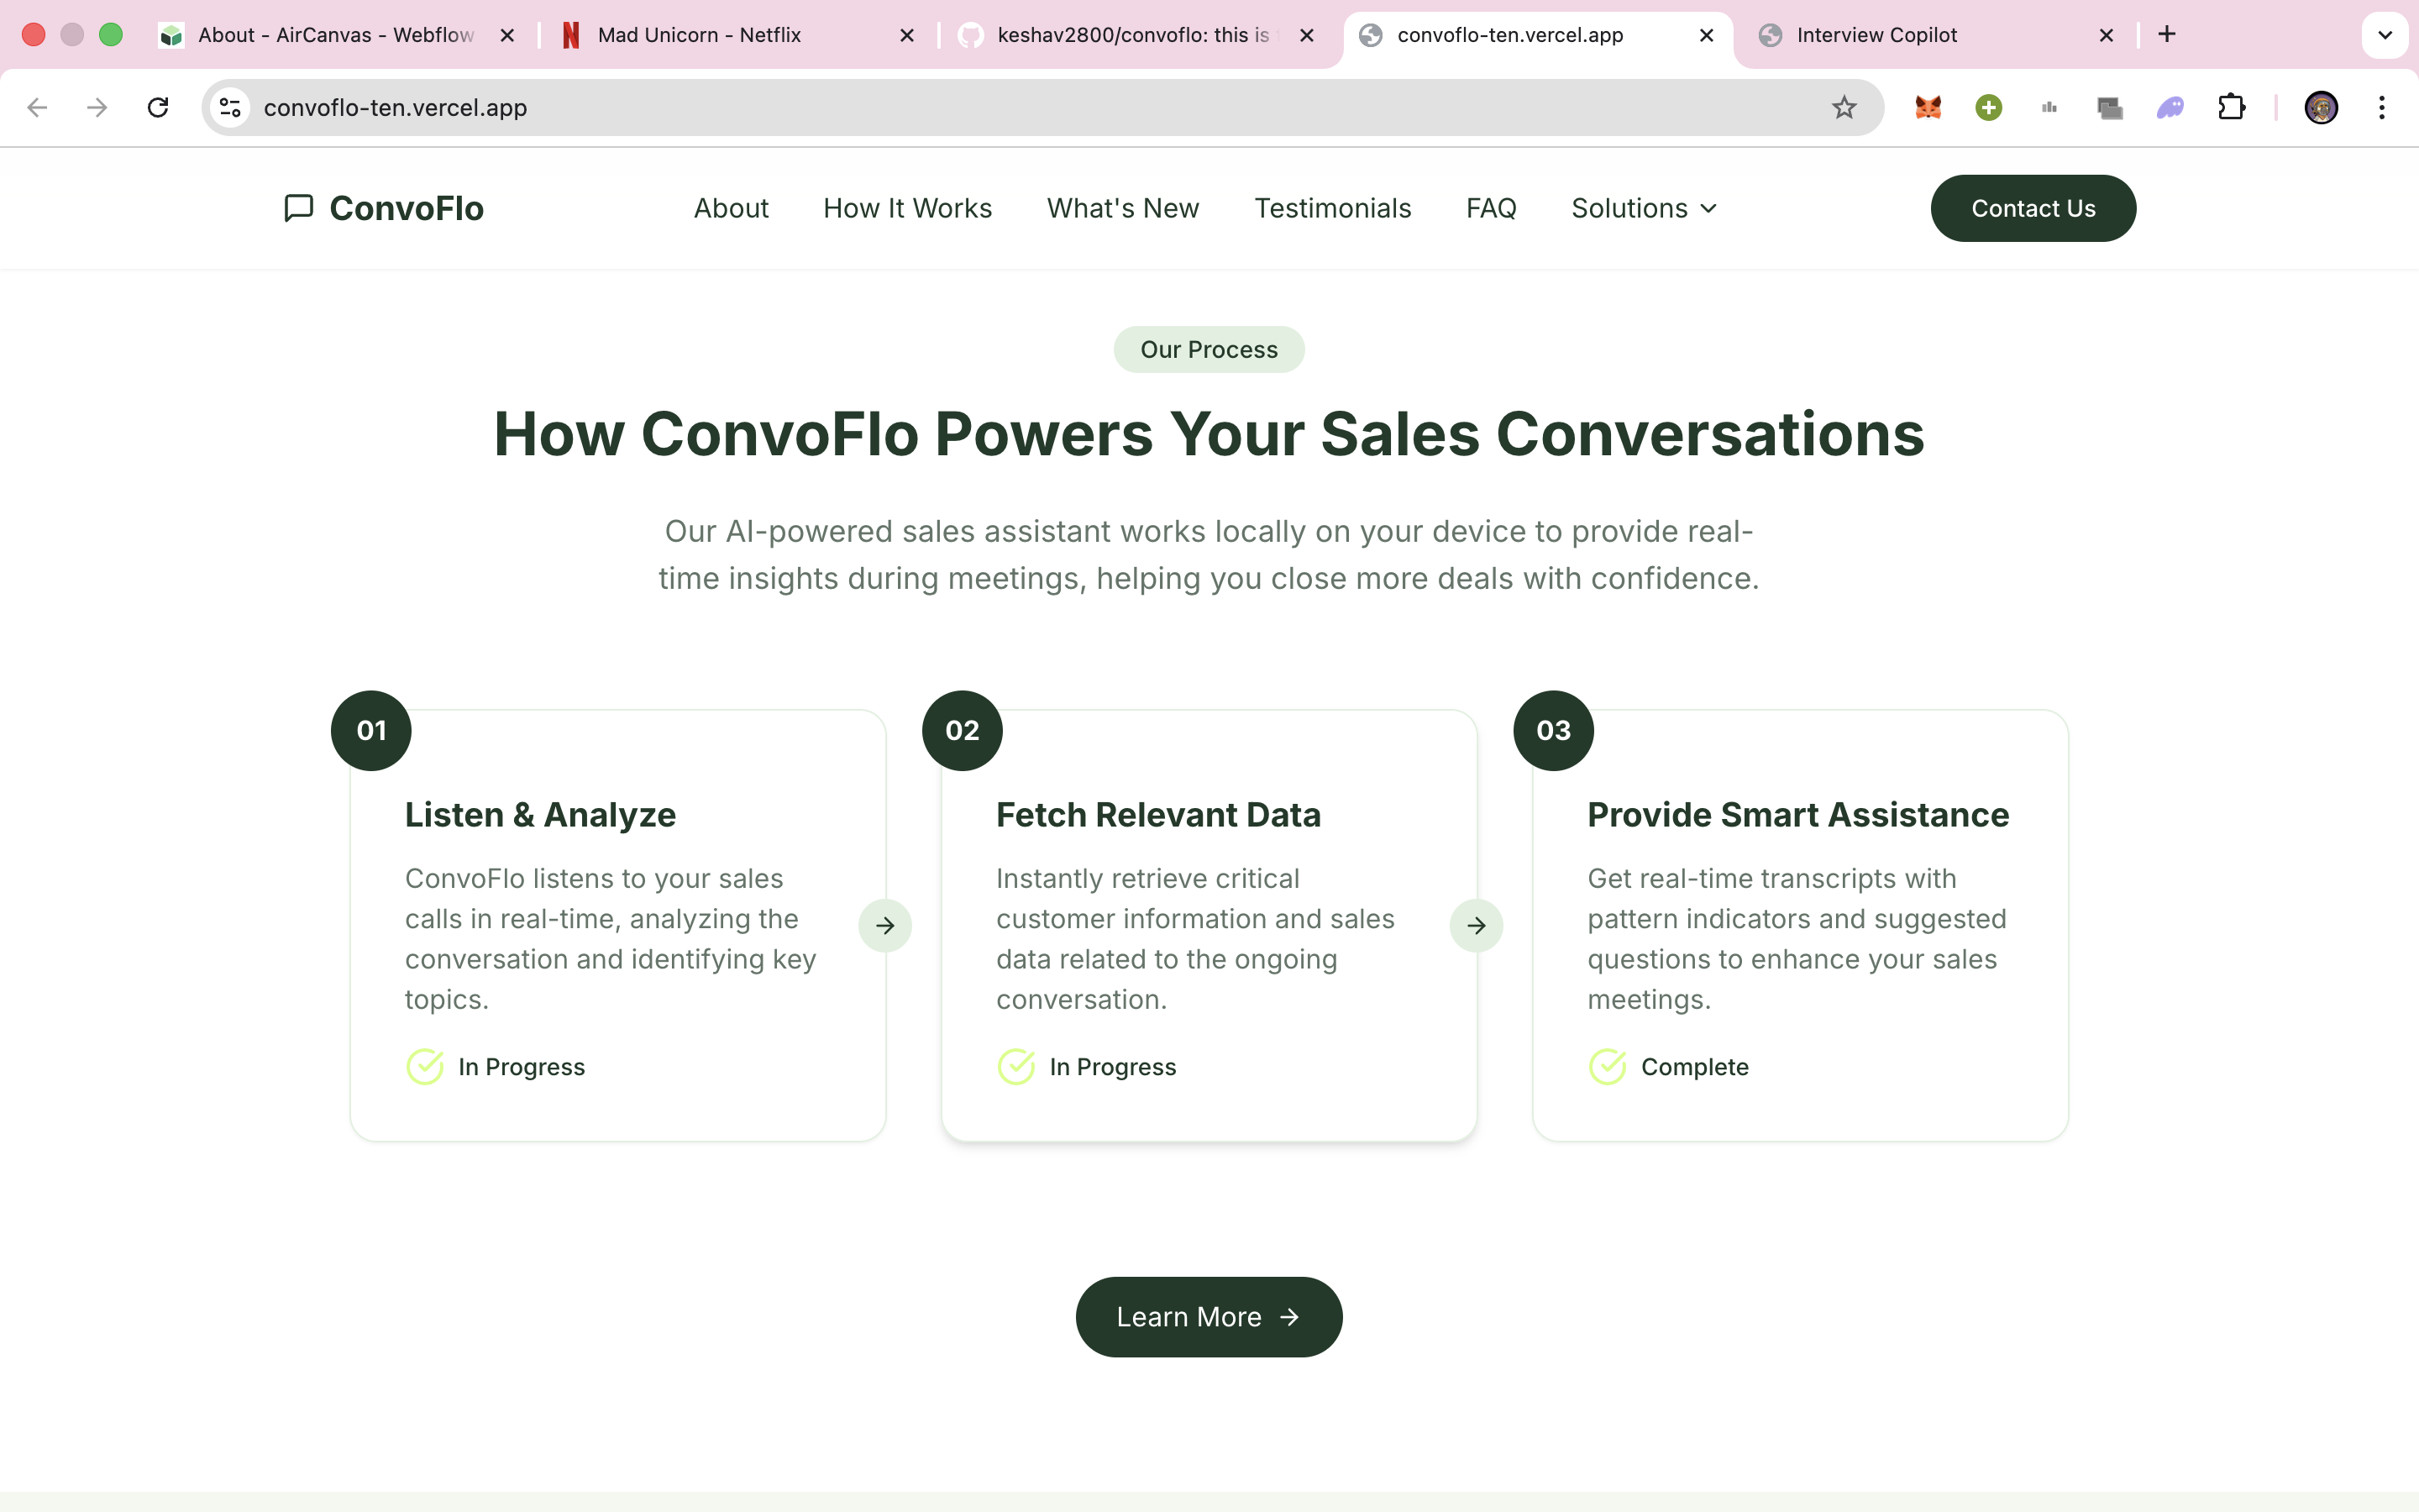Screen dimensions: 2419x1512
Task: Close the Mad Unicorn - Netflix tab
Action: pos(906,35)
